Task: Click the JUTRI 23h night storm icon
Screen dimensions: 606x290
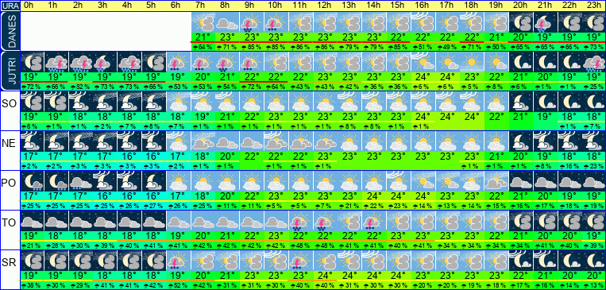Action: (593, 62)
